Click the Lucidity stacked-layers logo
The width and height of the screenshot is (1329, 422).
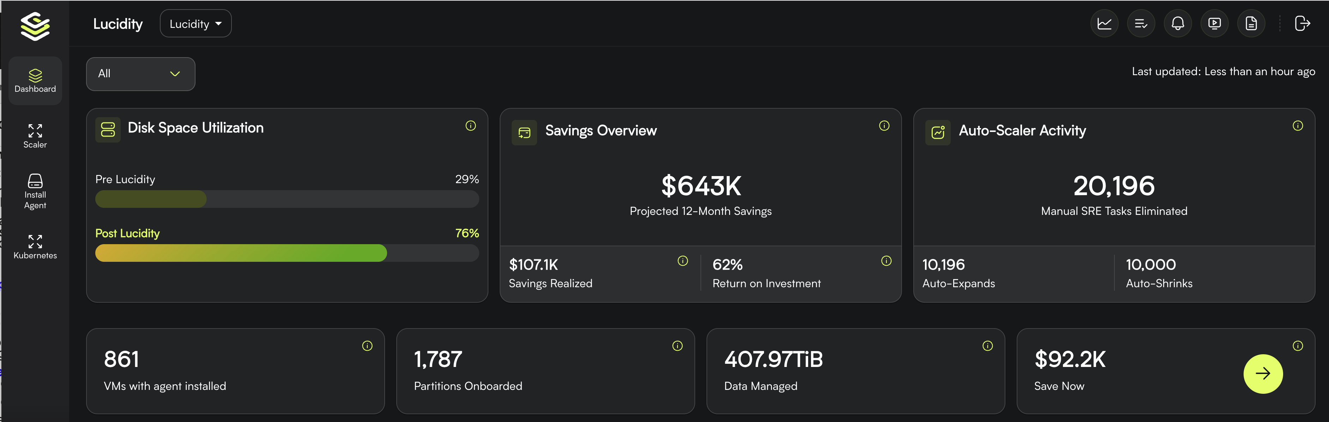pos(35,26)
